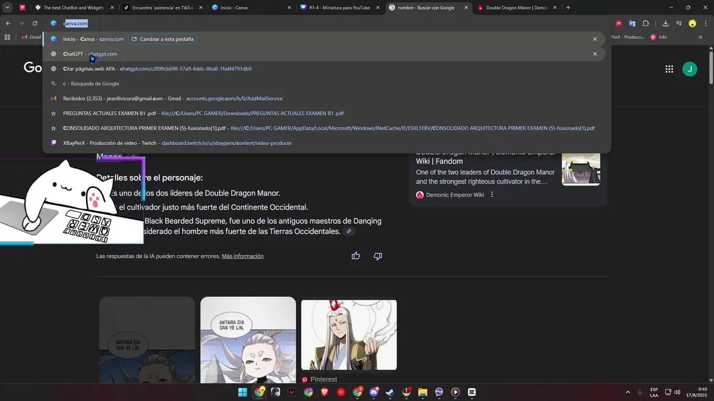The image size is (714, 401).
Task: Open the Pinterest image source label
Action: pyautogui.click(x=319, y=379)
